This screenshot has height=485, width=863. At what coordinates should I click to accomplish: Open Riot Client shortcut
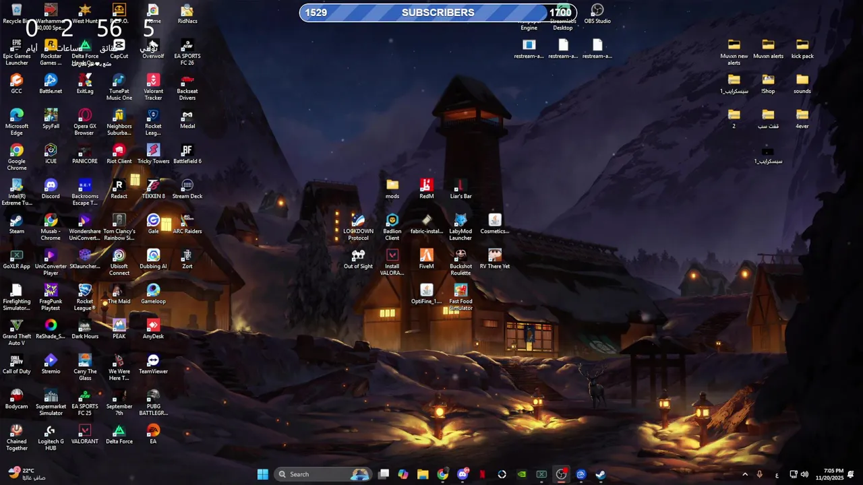119,154
